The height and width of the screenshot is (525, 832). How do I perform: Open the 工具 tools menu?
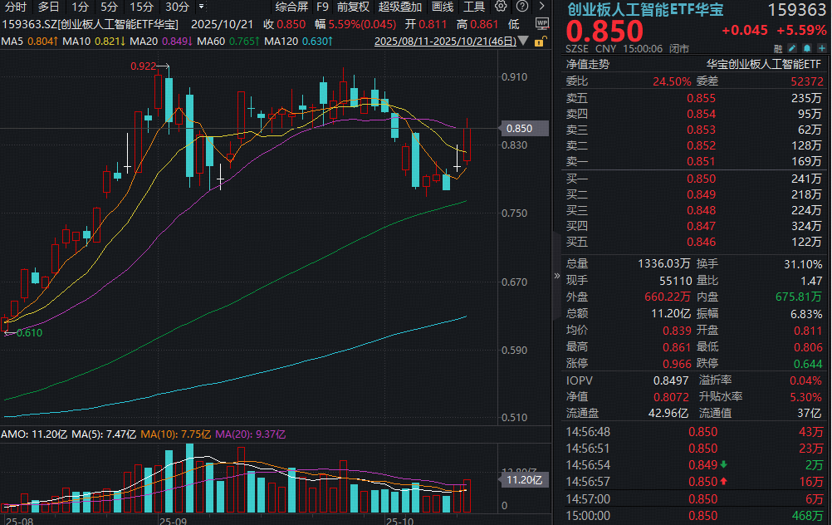[474, 7]
